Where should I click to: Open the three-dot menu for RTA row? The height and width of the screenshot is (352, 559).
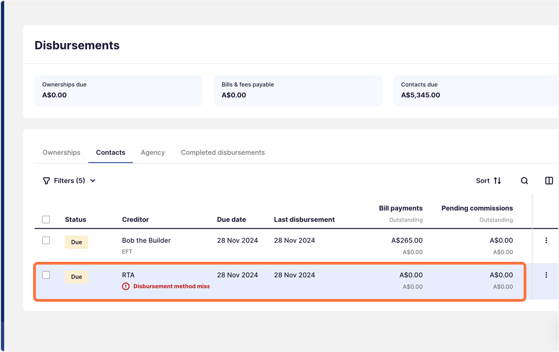[546, 275]
